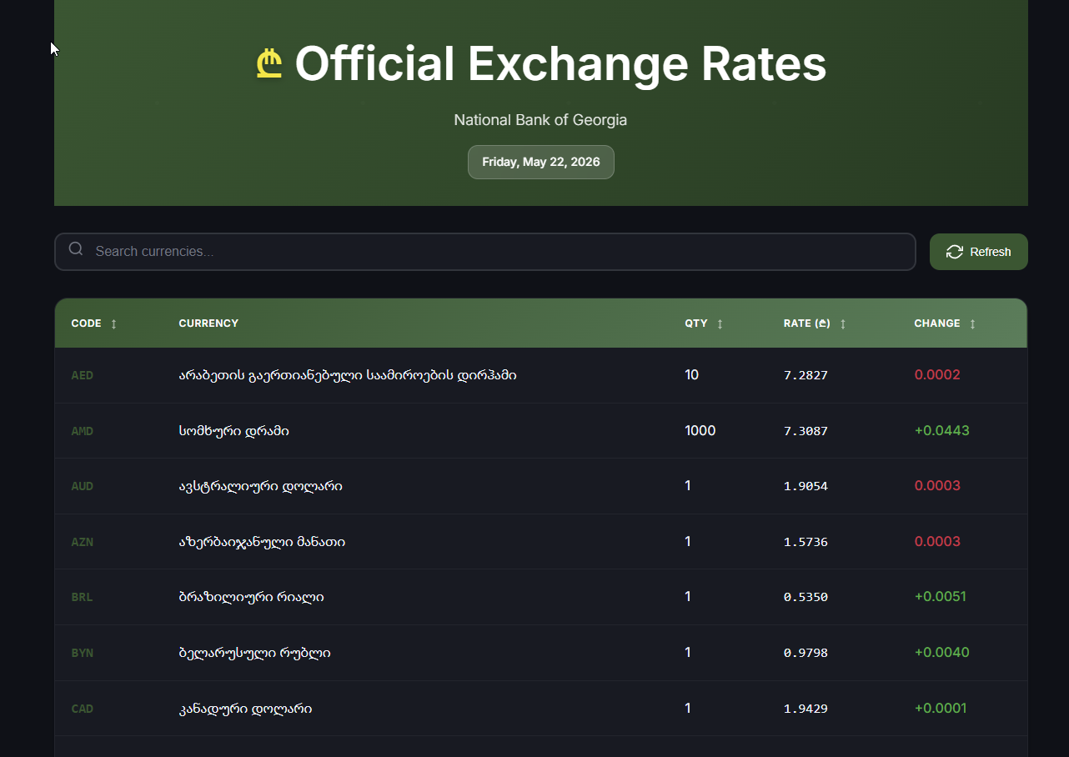Screen dimensions: 1069x757
Task: Sort by CODE using its sort arrow
Action: click(114, 323)
